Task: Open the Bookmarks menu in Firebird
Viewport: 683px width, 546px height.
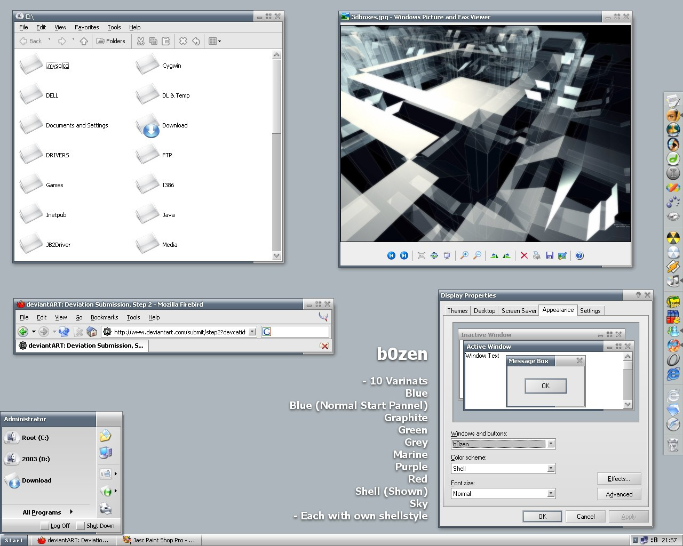Action: click(x=104, y=317)
